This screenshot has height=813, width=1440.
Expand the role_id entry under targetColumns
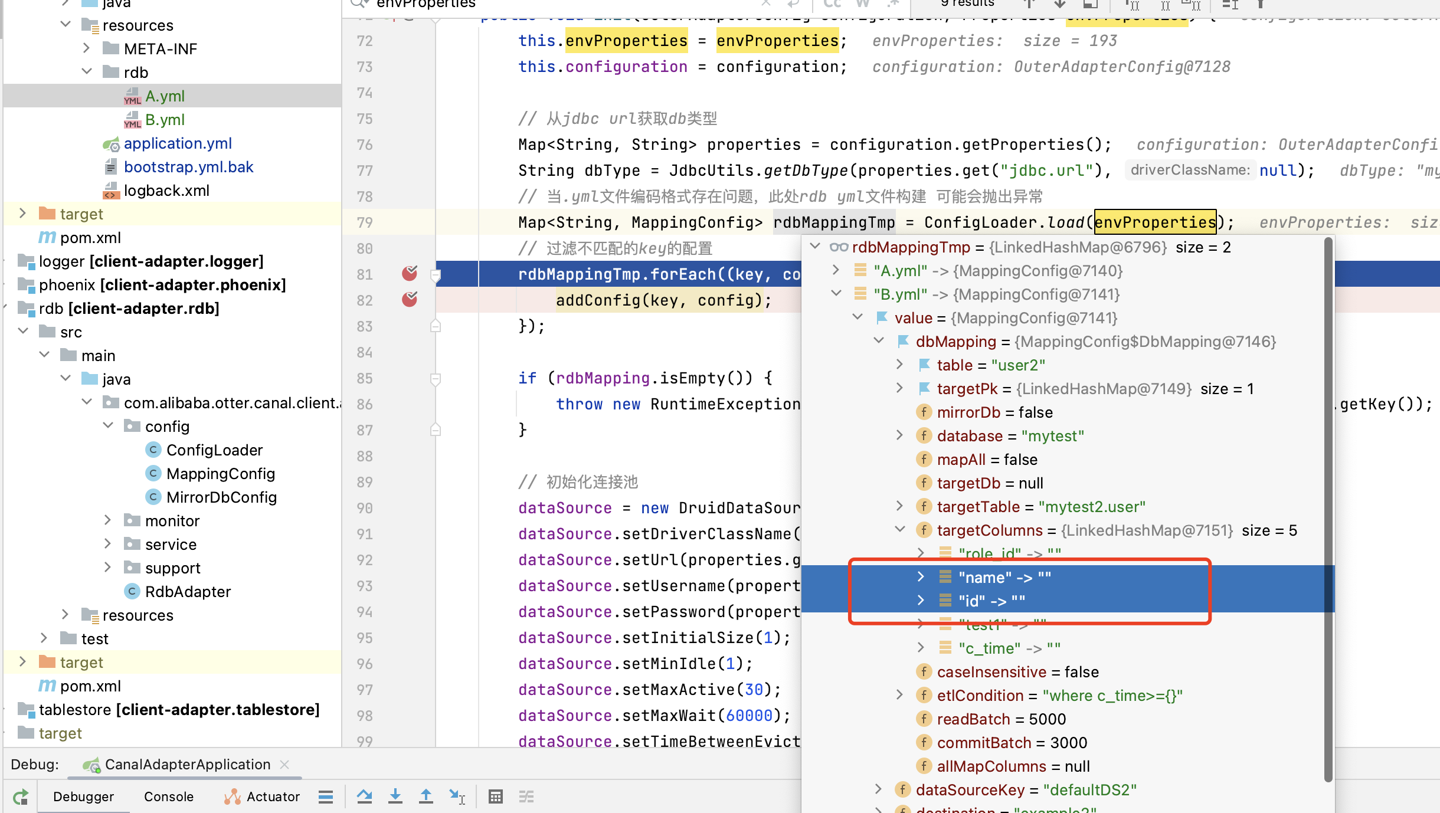tap(921, 553)
